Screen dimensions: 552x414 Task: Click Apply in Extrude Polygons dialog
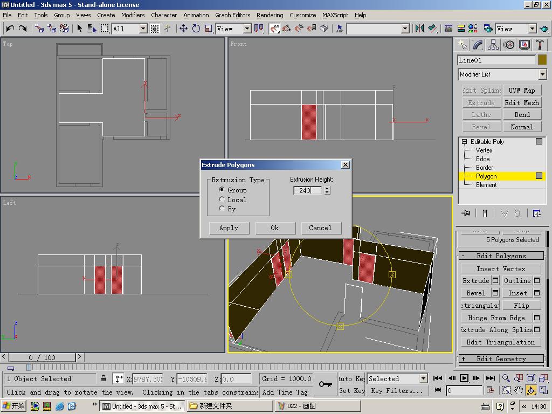229,228
